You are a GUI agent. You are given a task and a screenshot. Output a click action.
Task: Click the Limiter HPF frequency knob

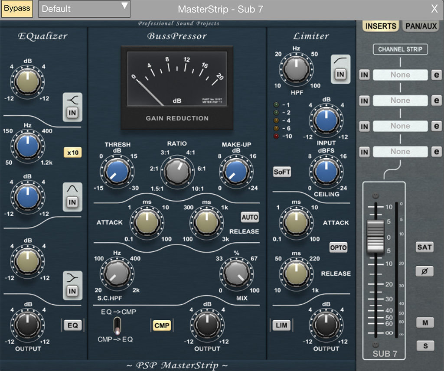coord(296,69)
